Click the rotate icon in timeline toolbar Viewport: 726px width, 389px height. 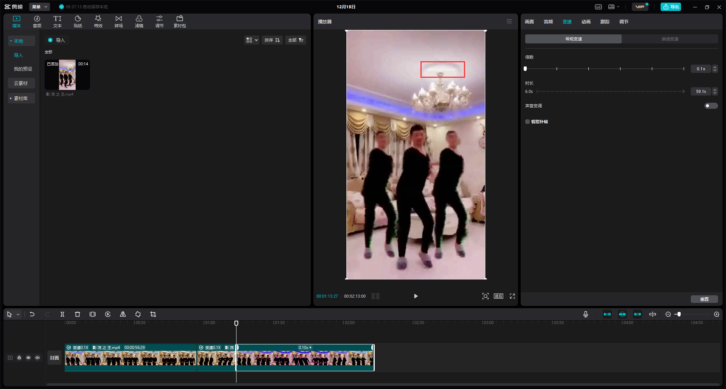(138, 314)
